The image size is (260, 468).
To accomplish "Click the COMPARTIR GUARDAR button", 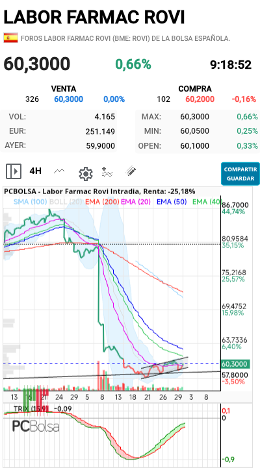I will pyautogui.click(x=240, y=174).
